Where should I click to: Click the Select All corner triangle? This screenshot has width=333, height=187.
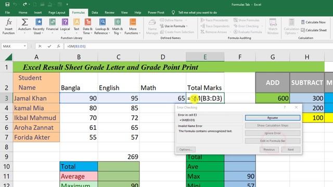(x=8, y=57)
